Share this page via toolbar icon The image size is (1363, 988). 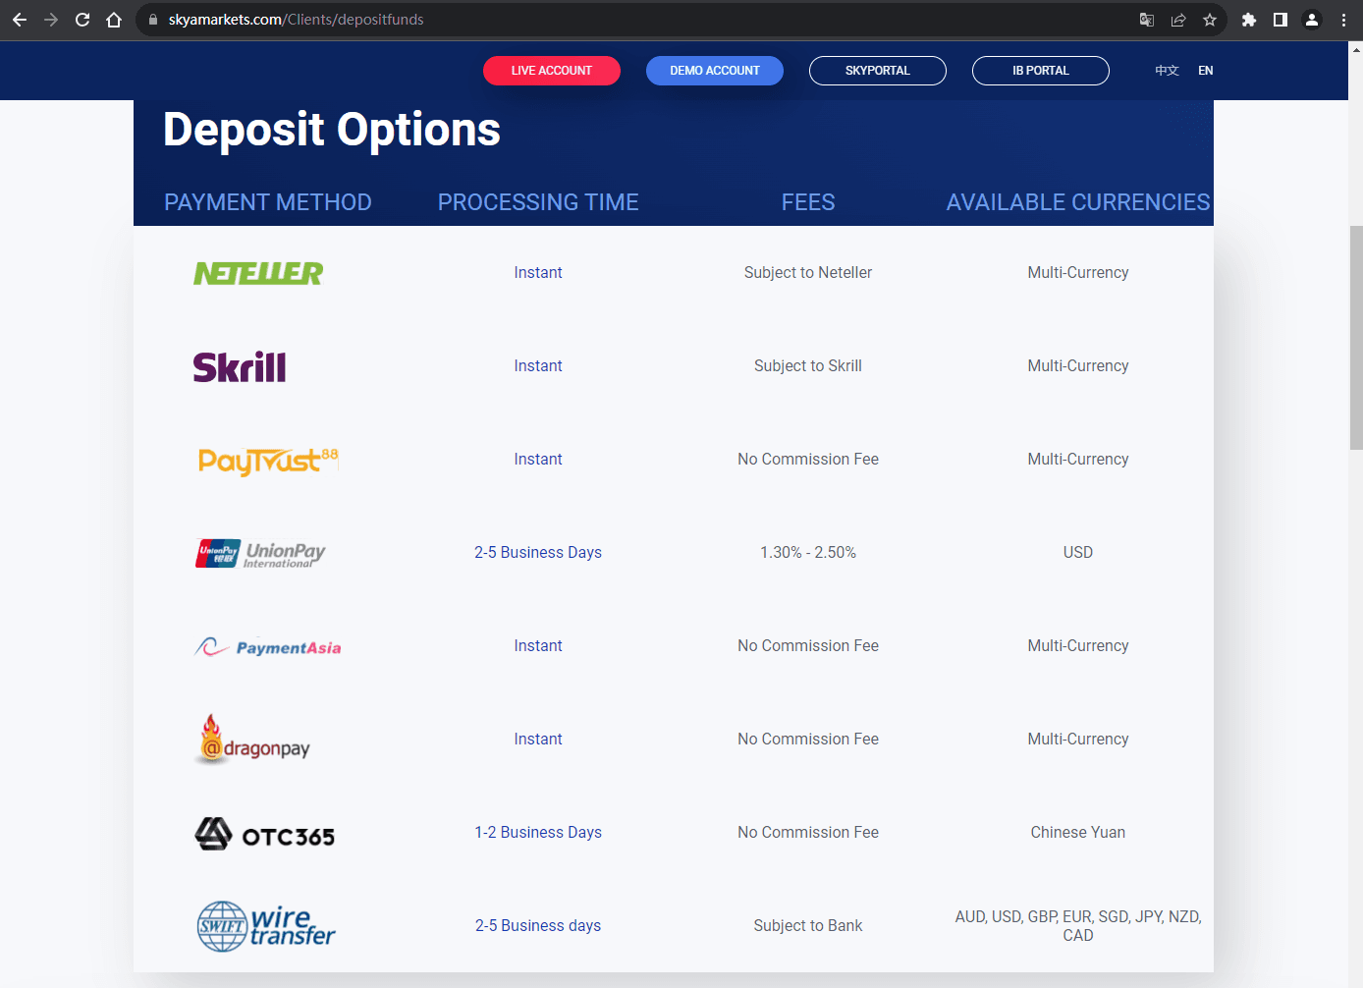pos(1178,20)
